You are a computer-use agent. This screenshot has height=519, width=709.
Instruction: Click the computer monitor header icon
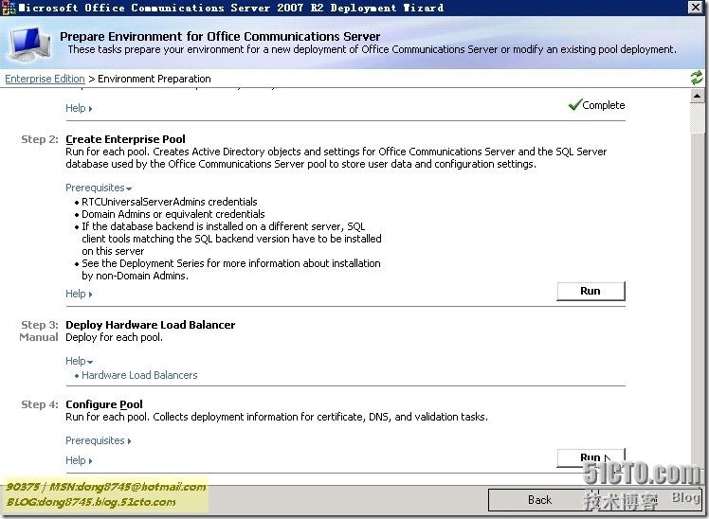pyautogui.click(x=29, y=45)
